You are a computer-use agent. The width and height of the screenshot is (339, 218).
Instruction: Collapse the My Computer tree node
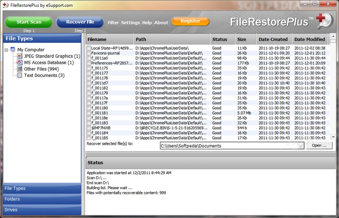click(x=6, y=50)
